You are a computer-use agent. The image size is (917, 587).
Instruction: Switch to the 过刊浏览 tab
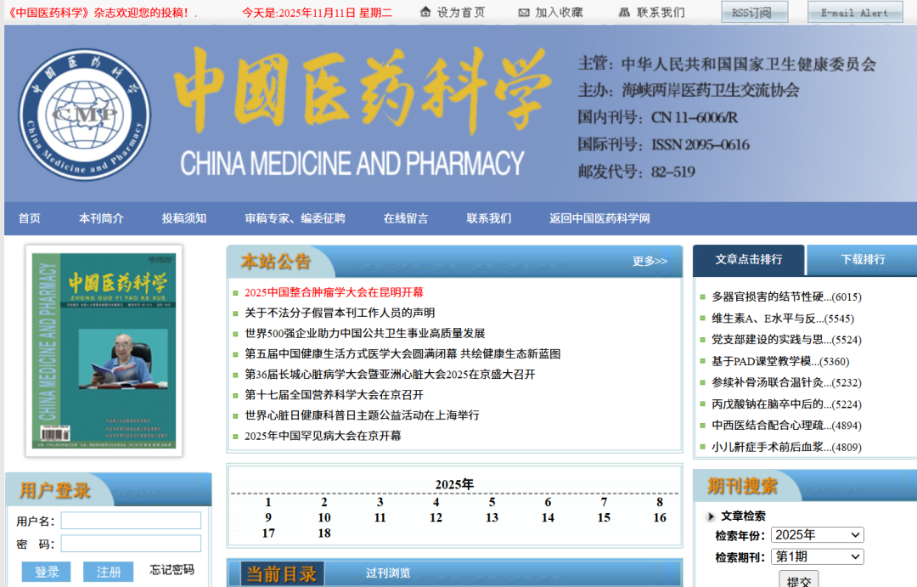point(388,573)
